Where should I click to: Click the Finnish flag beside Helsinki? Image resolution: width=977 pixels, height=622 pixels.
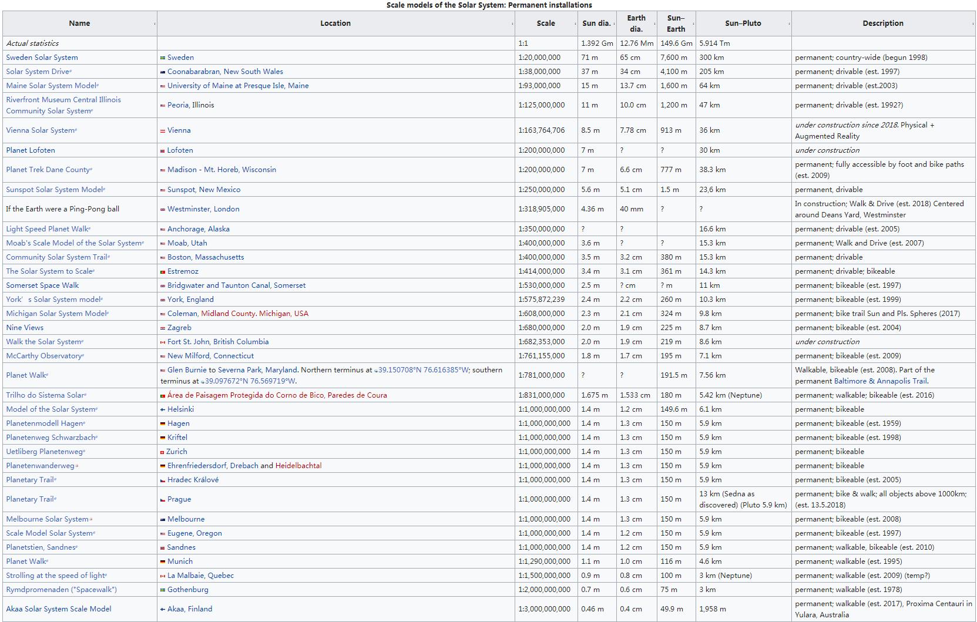163,409
